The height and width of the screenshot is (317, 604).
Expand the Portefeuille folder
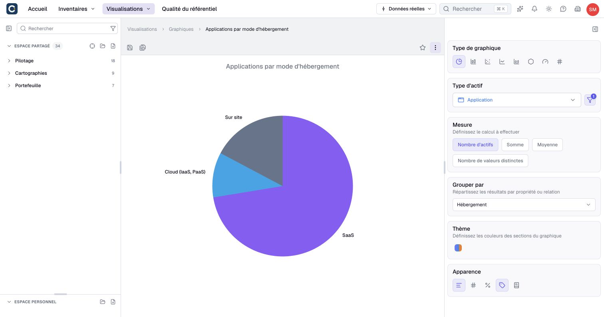pyautogui.click(x=9, y=86)
